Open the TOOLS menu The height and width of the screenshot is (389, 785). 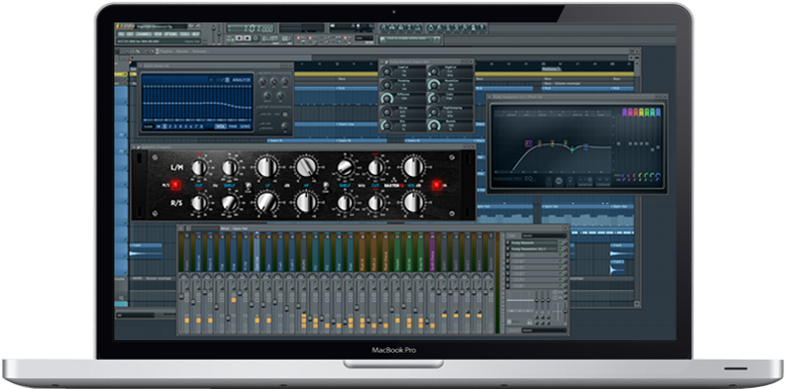pyautogui.click(x=184, y=34)
